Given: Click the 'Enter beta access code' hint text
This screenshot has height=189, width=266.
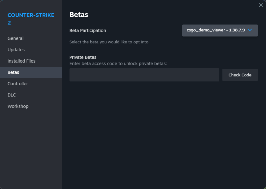Looking at the screenshot, I should [x=118, y=64].
